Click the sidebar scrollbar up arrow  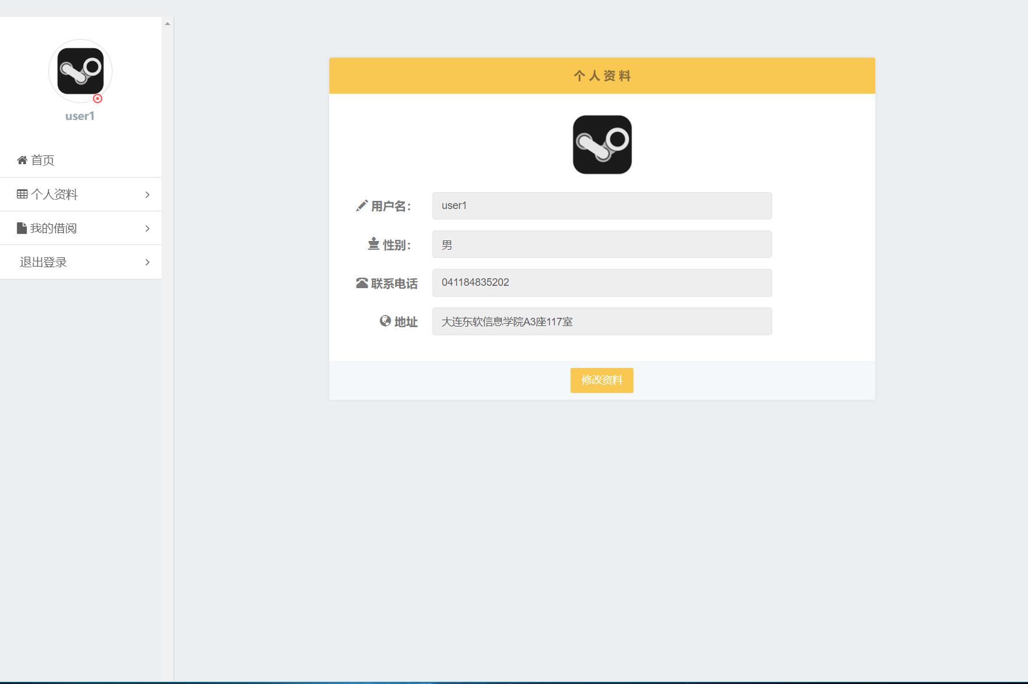coord(167,24)
